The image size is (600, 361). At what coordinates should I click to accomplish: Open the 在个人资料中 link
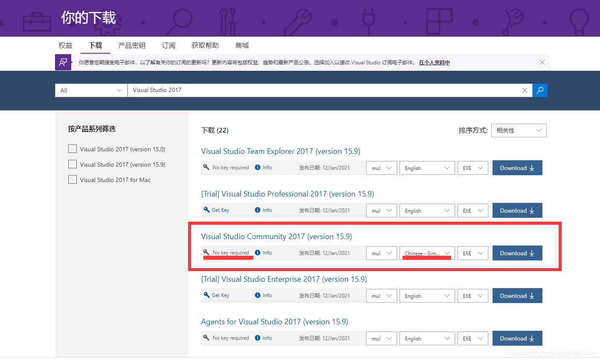[x=434, y=63]
